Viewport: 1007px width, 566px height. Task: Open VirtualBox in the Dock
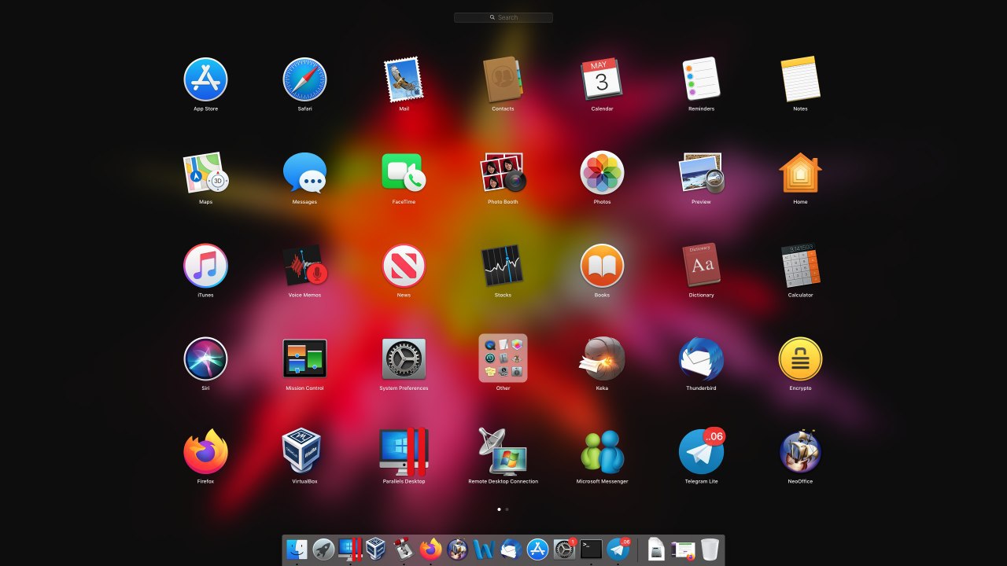click(377, 549)
